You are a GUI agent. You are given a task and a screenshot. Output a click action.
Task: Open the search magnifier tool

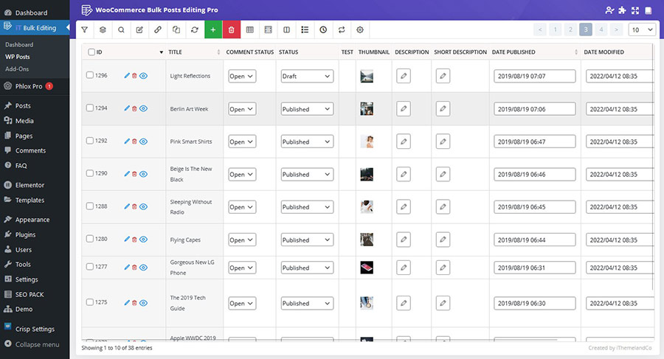121,29
